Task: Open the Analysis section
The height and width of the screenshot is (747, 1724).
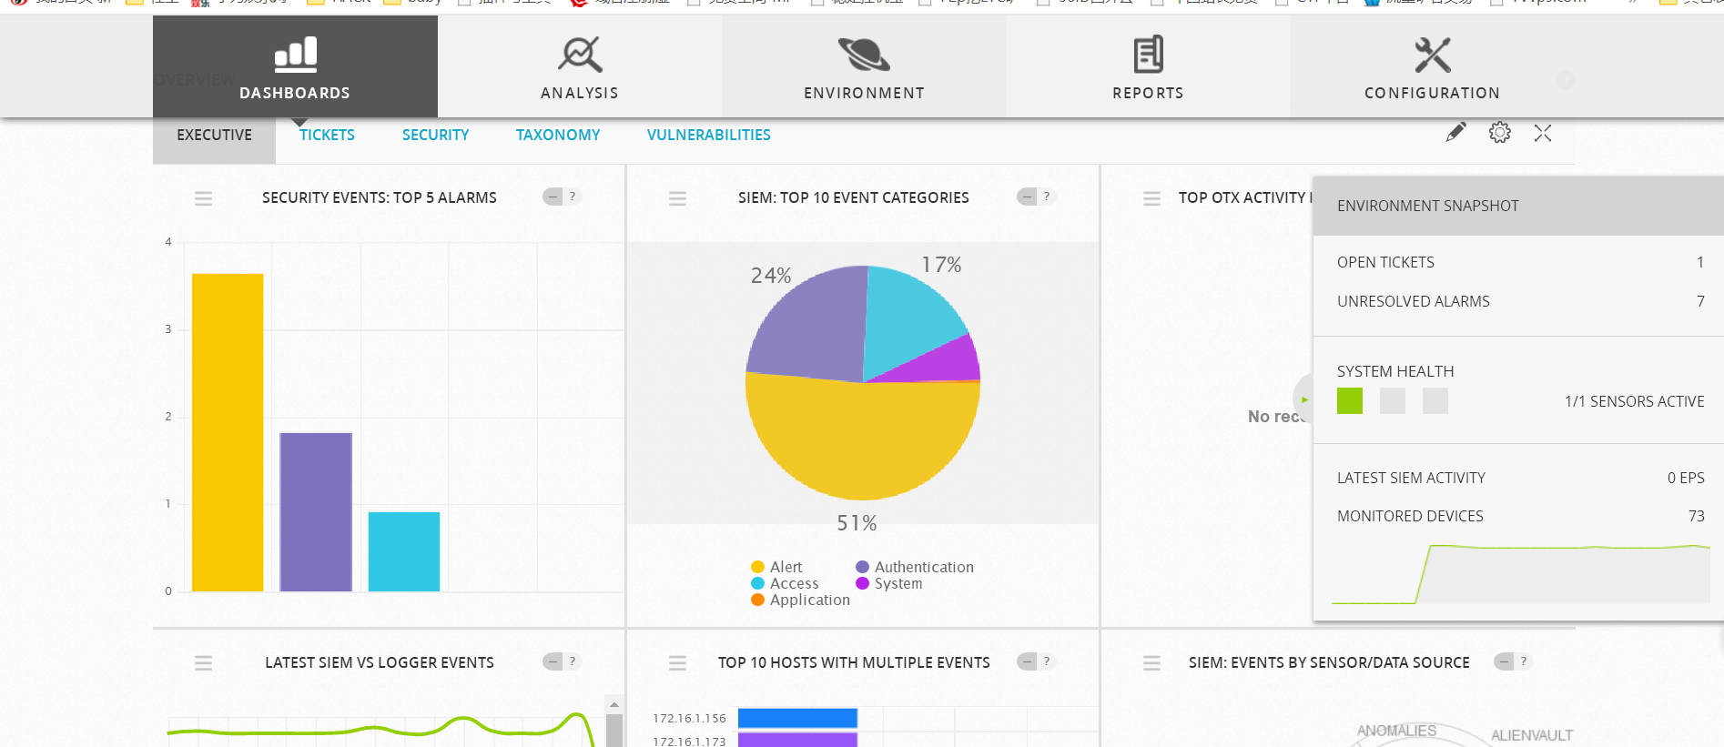Action: coord(580,66)
